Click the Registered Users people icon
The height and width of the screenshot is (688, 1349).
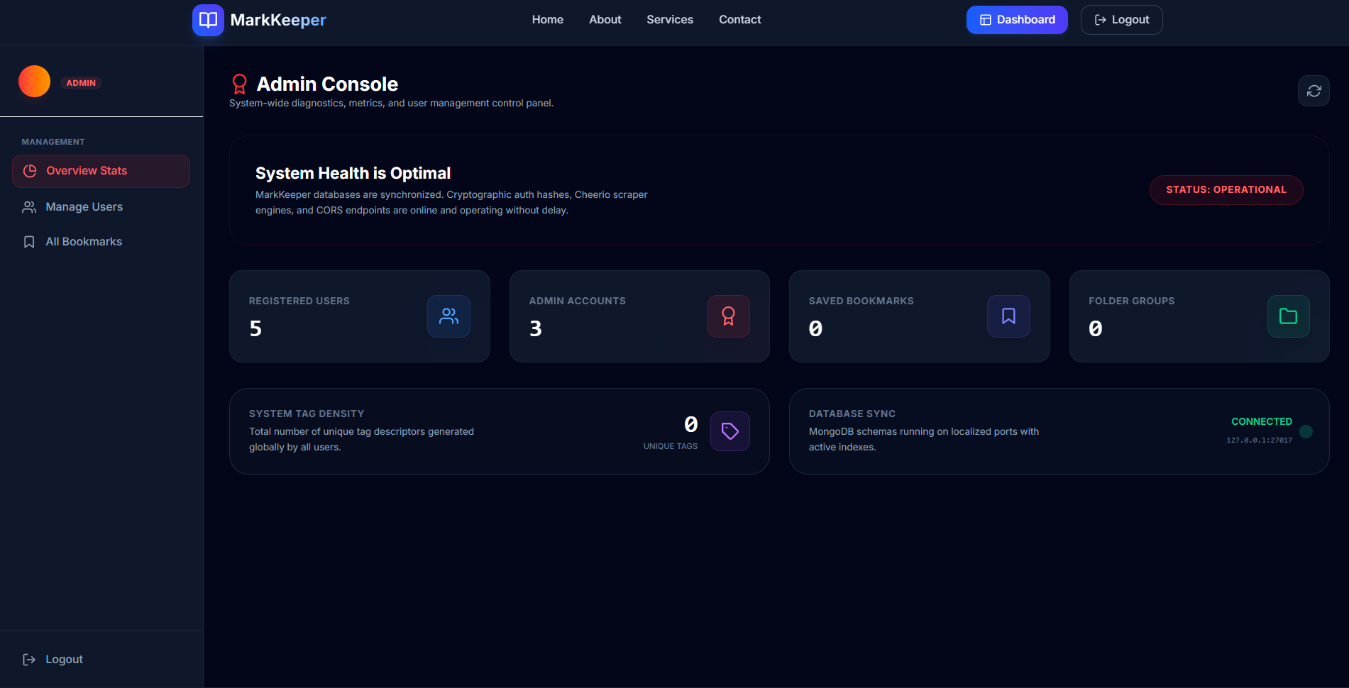(x=448, y=316)
